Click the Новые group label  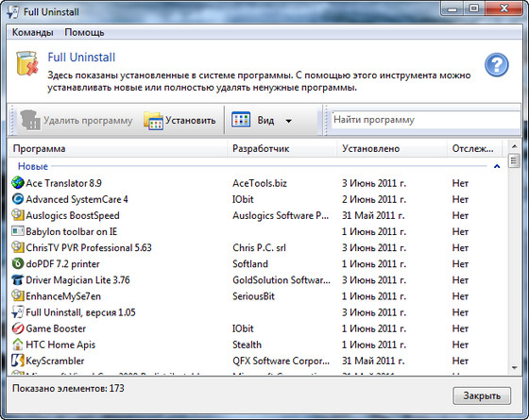(33, 166)
